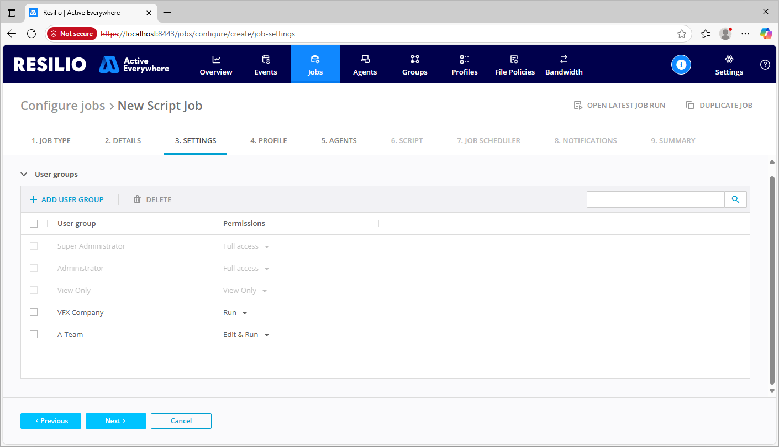The width and height of the screenshot is (779, 447).
Task: Open Bandwidth settings icon
Action: (564, 60)
